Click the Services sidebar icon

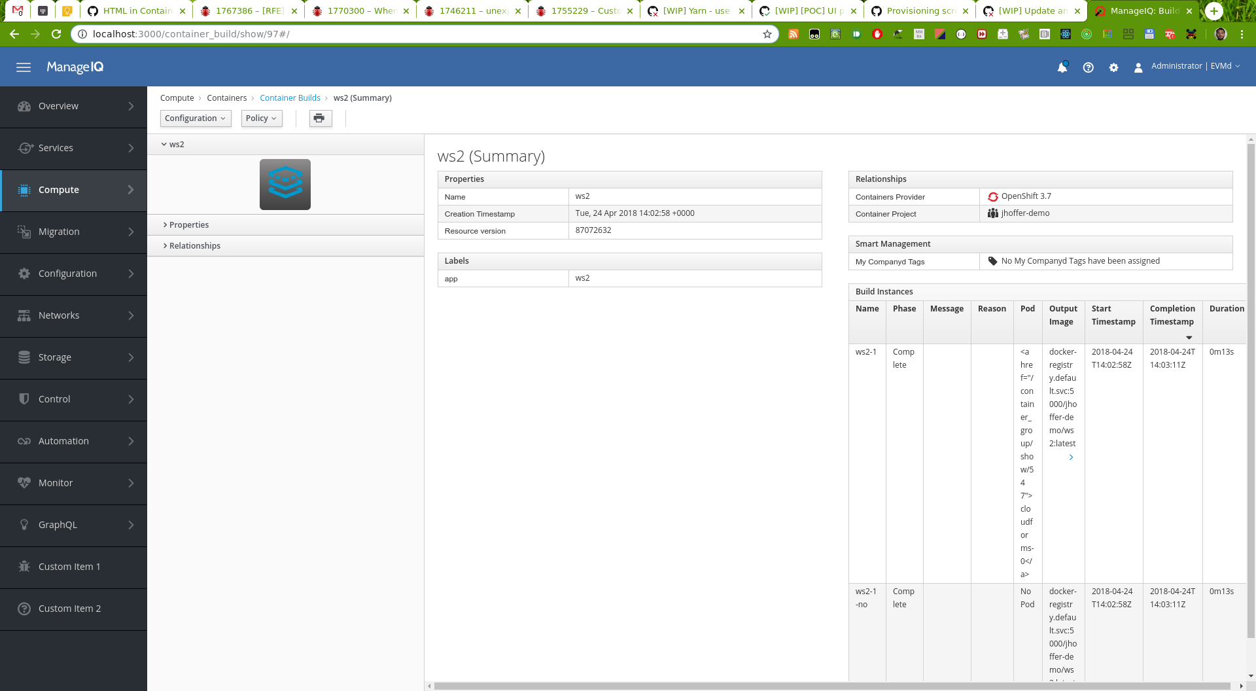tap(25, 148)
